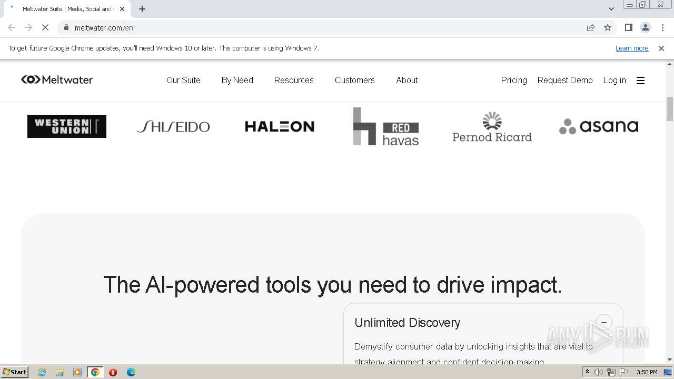Open media player taskbar icon
This screenshot has width=674, height=379.
click(x=77, y=372)
